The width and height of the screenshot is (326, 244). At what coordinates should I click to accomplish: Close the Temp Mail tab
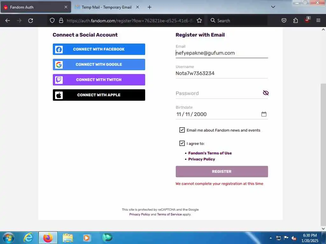point(138,7)
